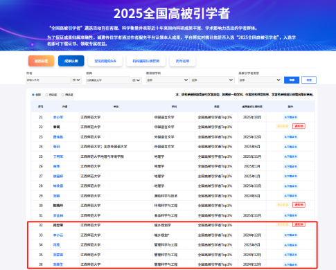Open author link in row 28
Screen dimensions: 336x270
point(58,186)
